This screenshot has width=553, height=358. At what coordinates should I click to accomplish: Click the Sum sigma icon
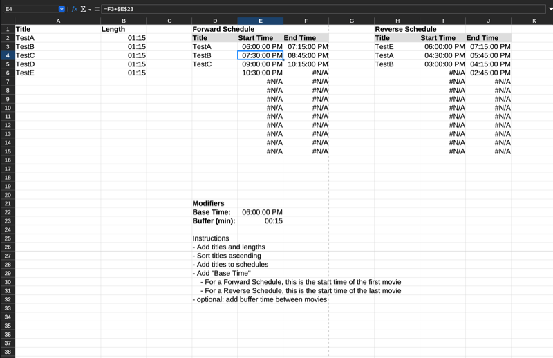point(83,9)
